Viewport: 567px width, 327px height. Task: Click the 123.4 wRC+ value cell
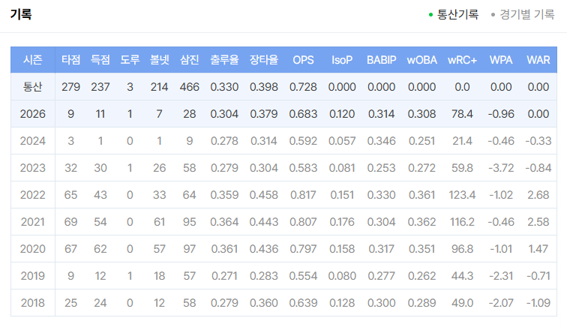tap(462, 195)
